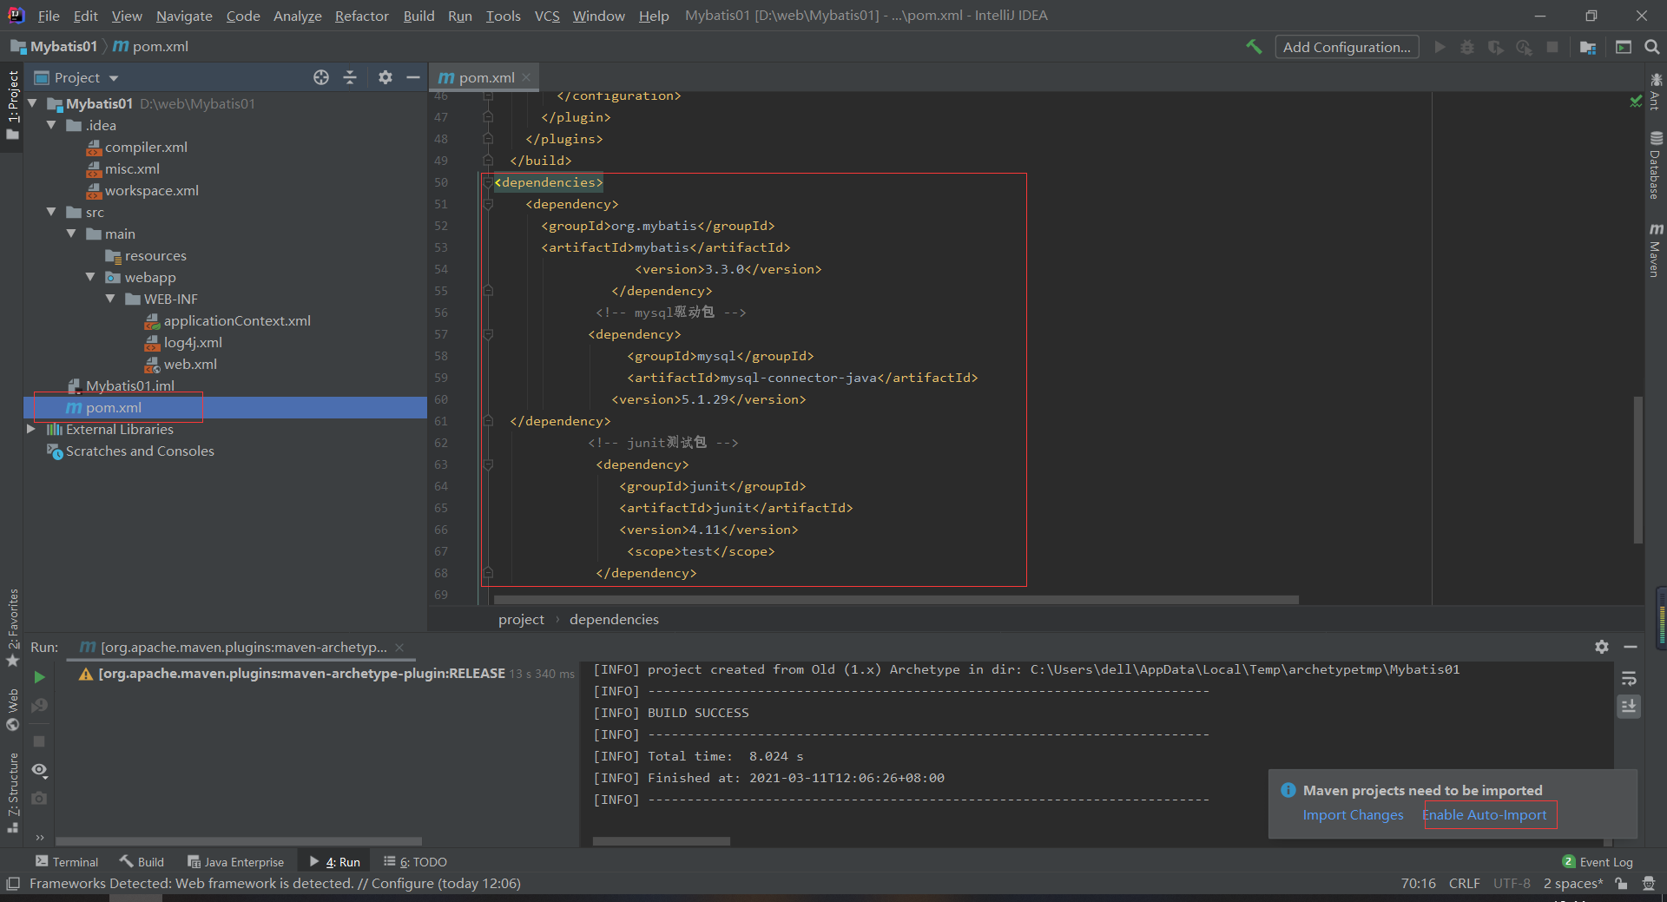Switch to the Terminal tool tab
This screenshot has height=902, width=1667.
coord(67,862)
